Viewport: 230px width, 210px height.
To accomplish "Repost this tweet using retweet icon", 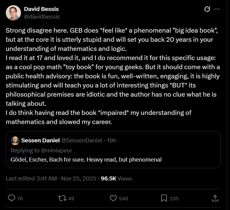I will 62,198.
